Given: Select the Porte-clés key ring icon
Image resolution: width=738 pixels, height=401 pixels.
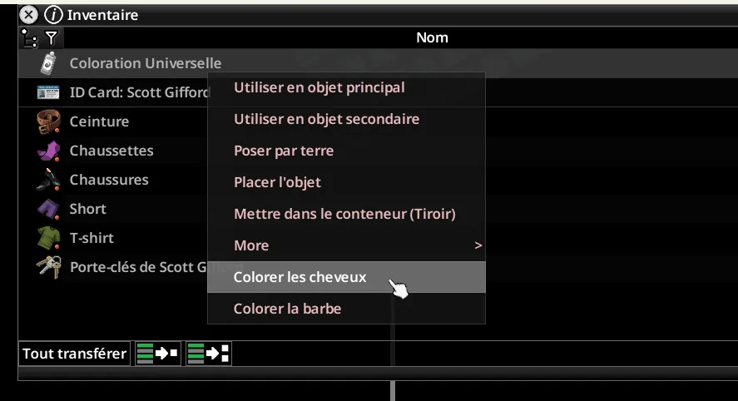Looking at the screenshot, I should [48, 267].
